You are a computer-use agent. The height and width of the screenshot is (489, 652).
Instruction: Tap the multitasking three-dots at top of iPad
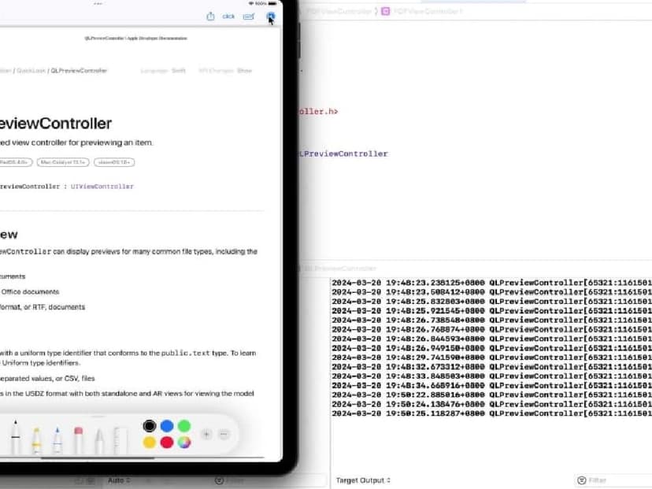pyautogui.click(x=98, y=4)
